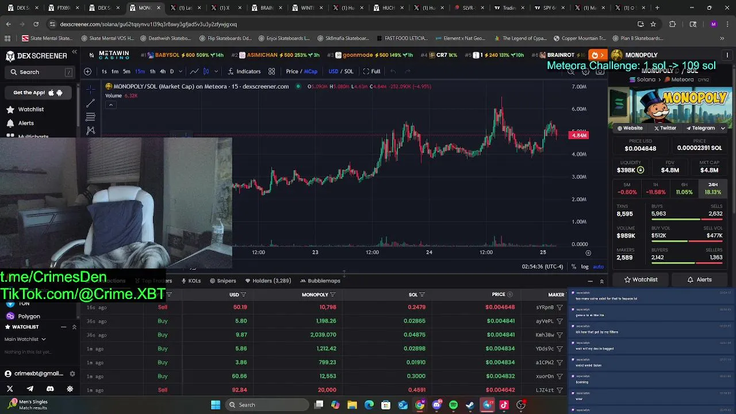The image size is (736, 414).
Task: Open the KOLs tab
Action: [x=191, y=281]
